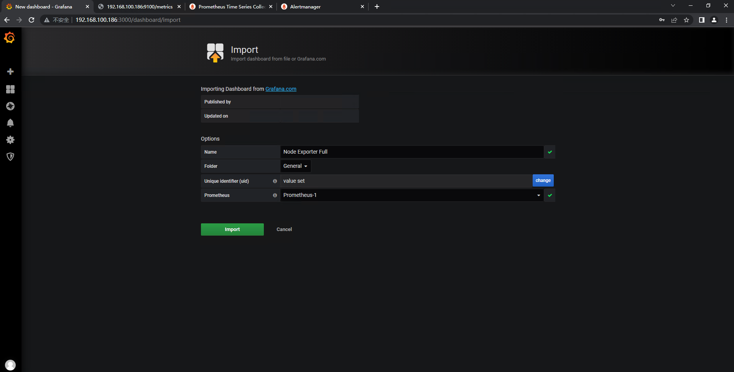Open the General folder dropdown

pos(295,166)
